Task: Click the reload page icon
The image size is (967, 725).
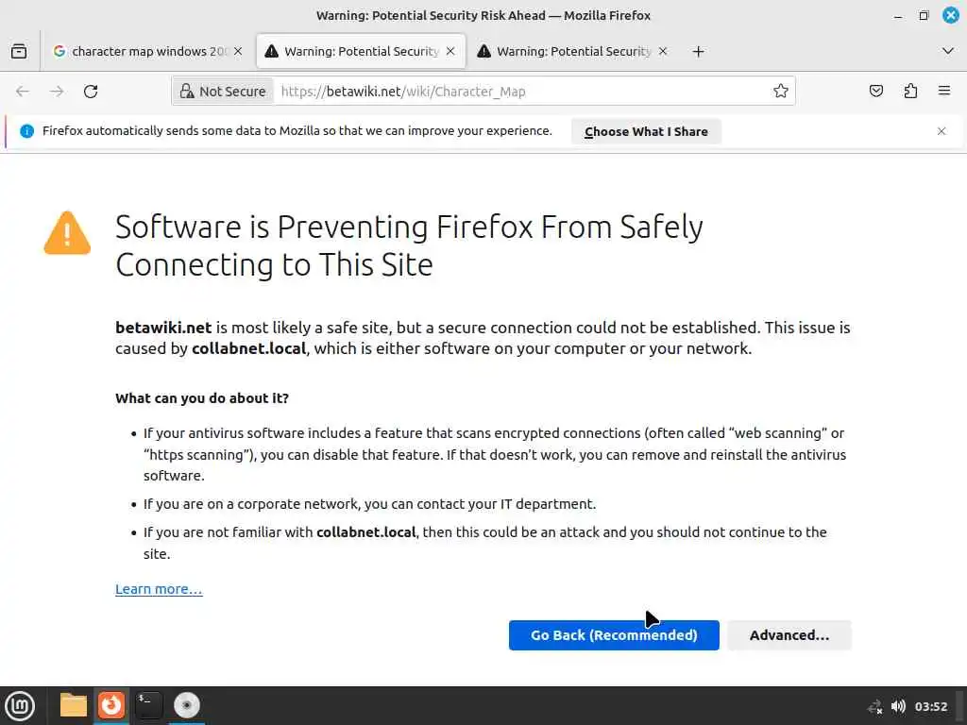Action: [91, 92]
